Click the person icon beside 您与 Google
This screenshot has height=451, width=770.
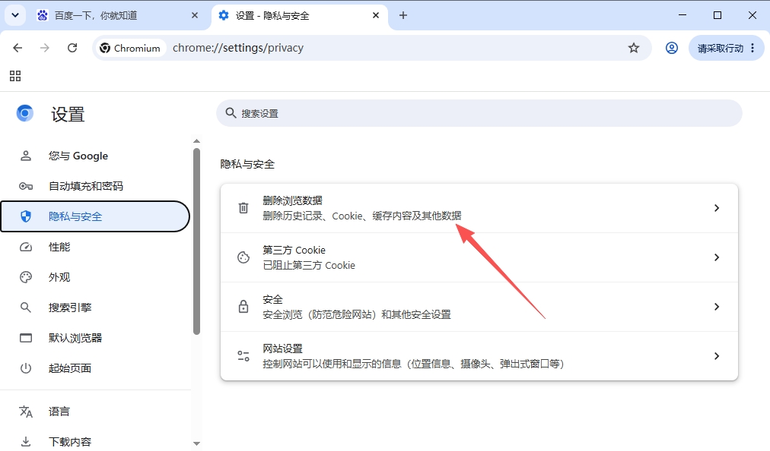tap(26, 156)
